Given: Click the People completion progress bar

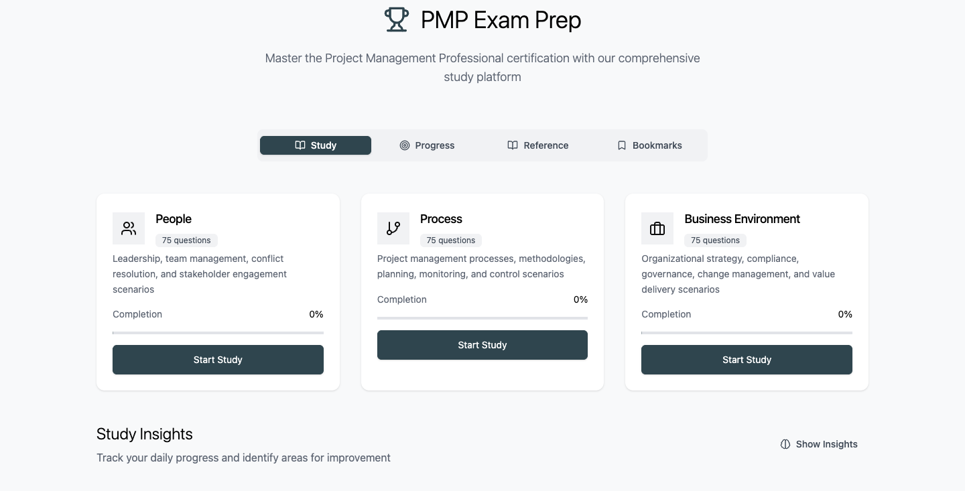Looking at the screenshot, I should (x=218, y=333).
